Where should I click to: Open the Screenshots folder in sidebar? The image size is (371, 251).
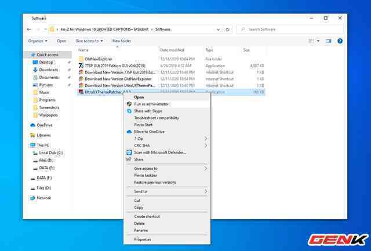click(49, 108)
